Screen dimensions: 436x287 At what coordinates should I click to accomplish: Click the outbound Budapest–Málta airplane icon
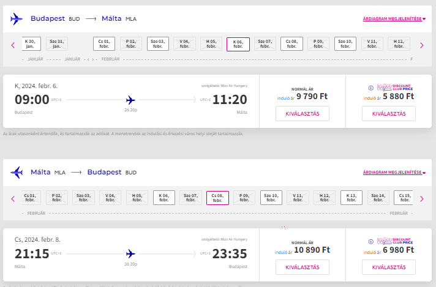coord(16,19)
